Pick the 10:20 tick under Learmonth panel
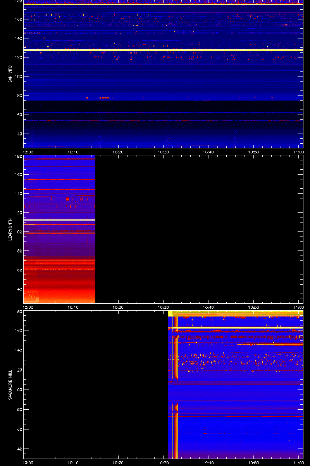The height and width of the screenshot is (466, 310). [x=118, y=307]
